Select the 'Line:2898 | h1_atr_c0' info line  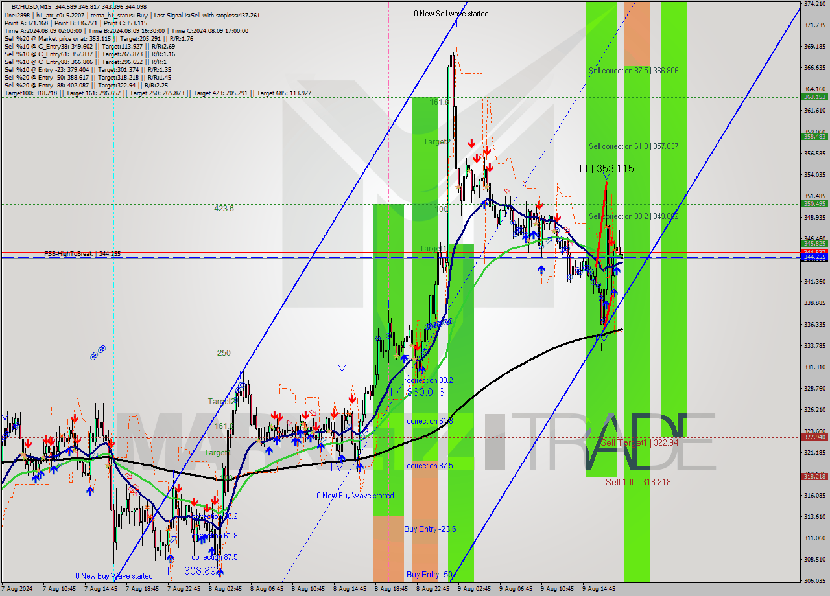[x=132, y=15]
